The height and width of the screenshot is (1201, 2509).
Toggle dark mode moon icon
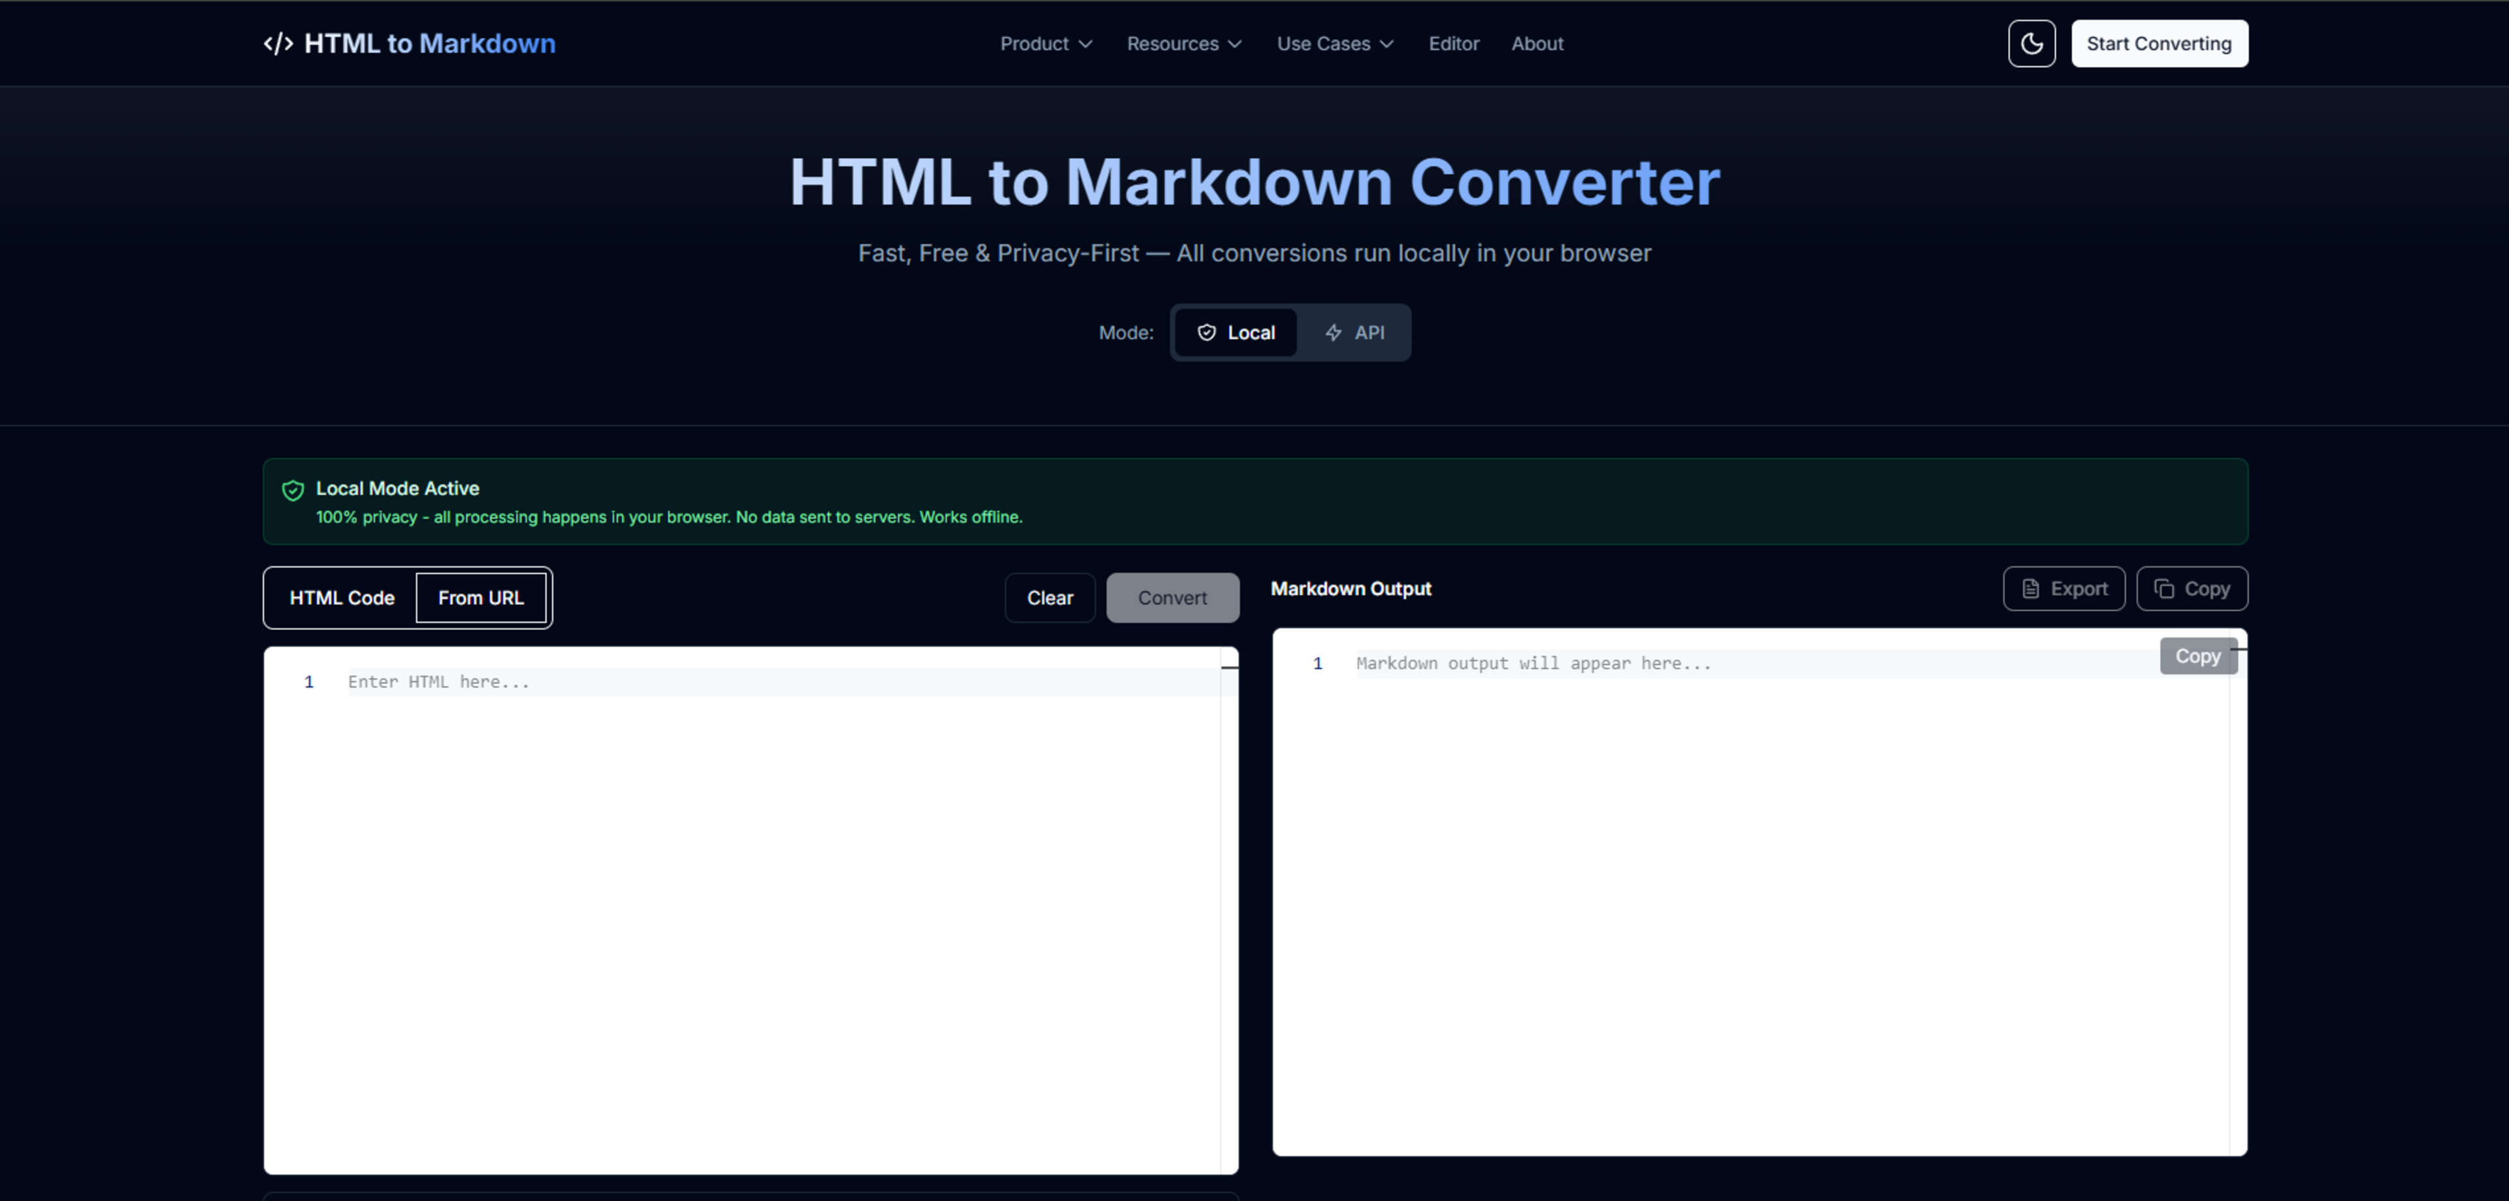(2032, 44)
